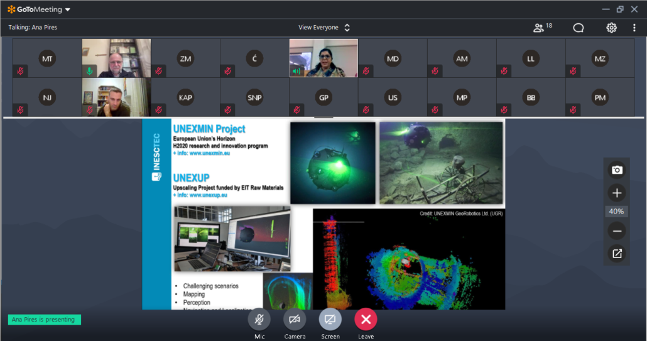The image size is (647, 341).
Task: Select US participant tile
Action: coord(393,97)
